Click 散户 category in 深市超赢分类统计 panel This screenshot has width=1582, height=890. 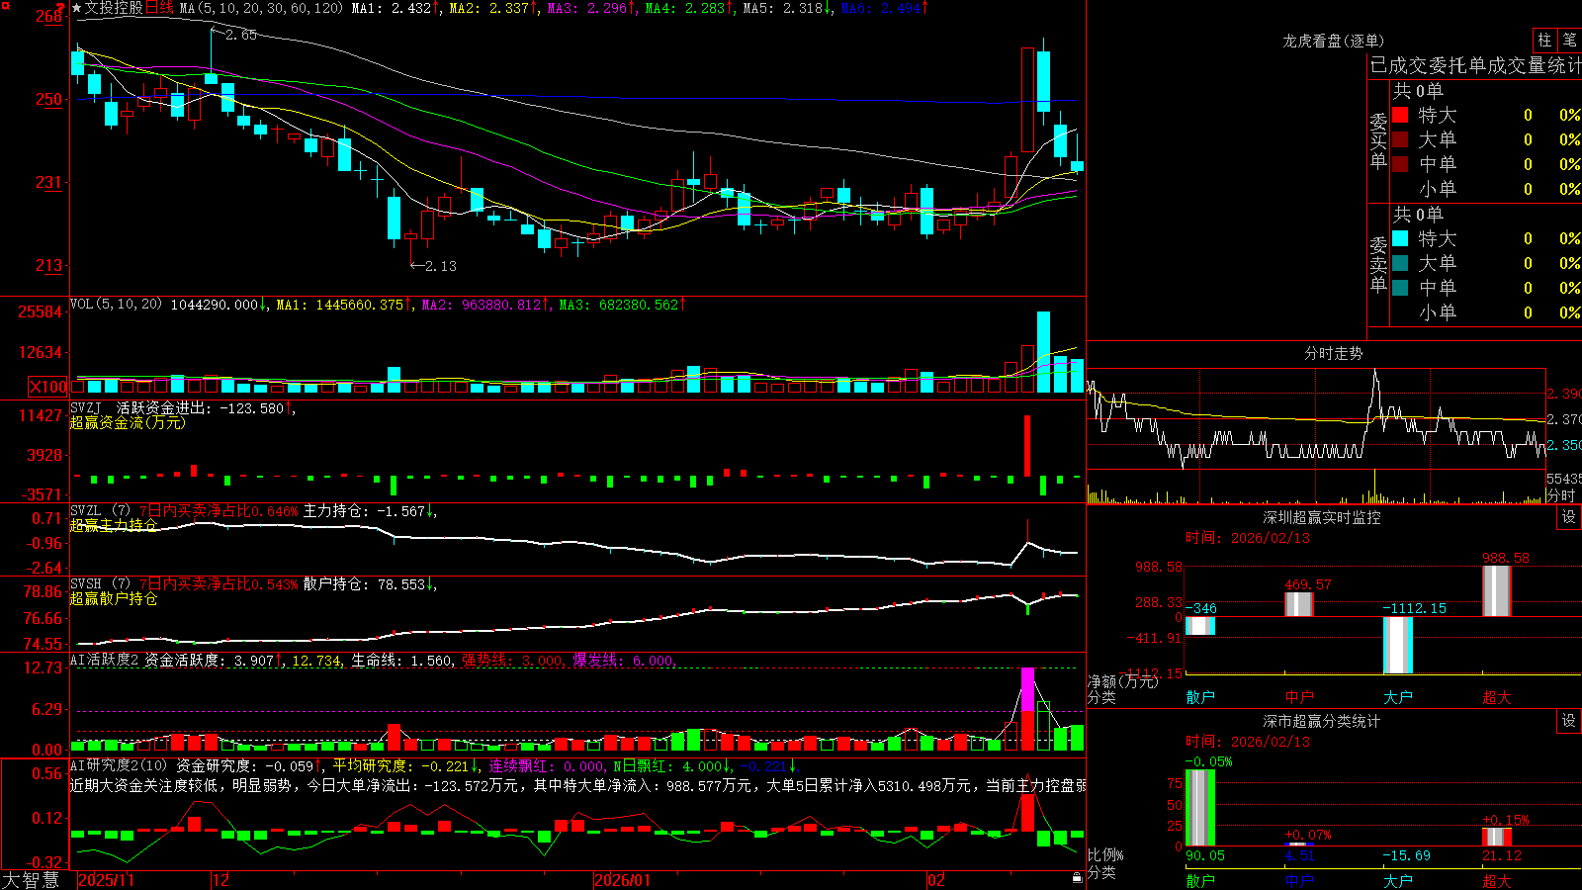coord(1200,880)
